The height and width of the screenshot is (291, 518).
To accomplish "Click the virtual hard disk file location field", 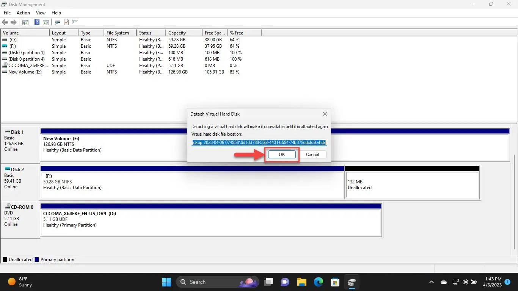I will click(x=259, y=142).
